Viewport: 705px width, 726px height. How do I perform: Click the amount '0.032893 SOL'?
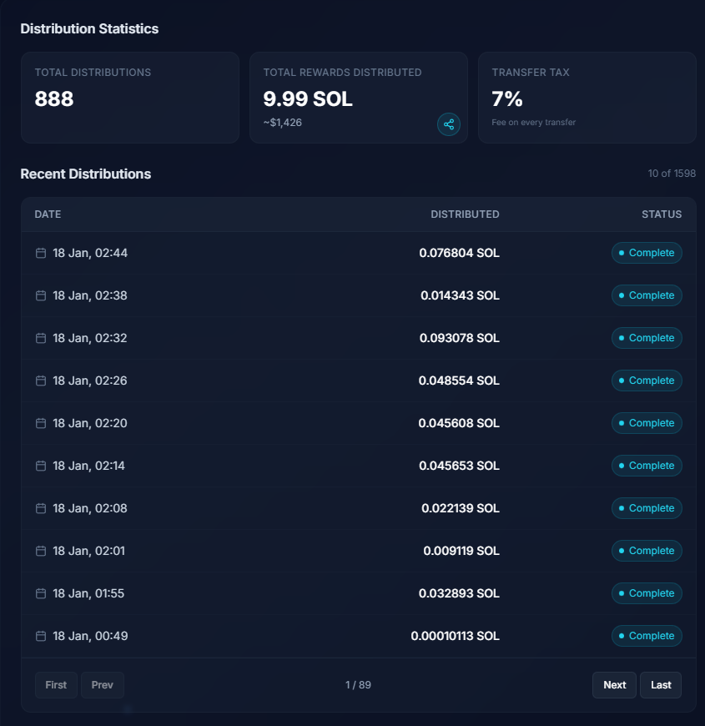[x=459, y=593]
